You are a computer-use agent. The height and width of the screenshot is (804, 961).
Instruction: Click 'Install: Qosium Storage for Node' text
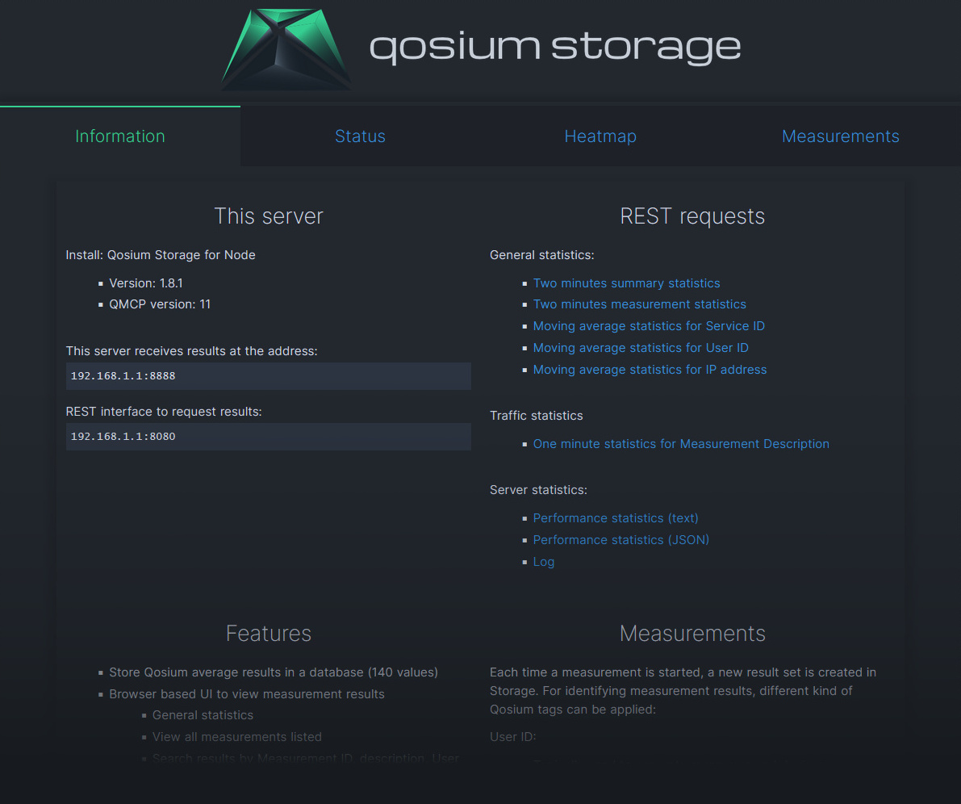click(x=161, y=255)
